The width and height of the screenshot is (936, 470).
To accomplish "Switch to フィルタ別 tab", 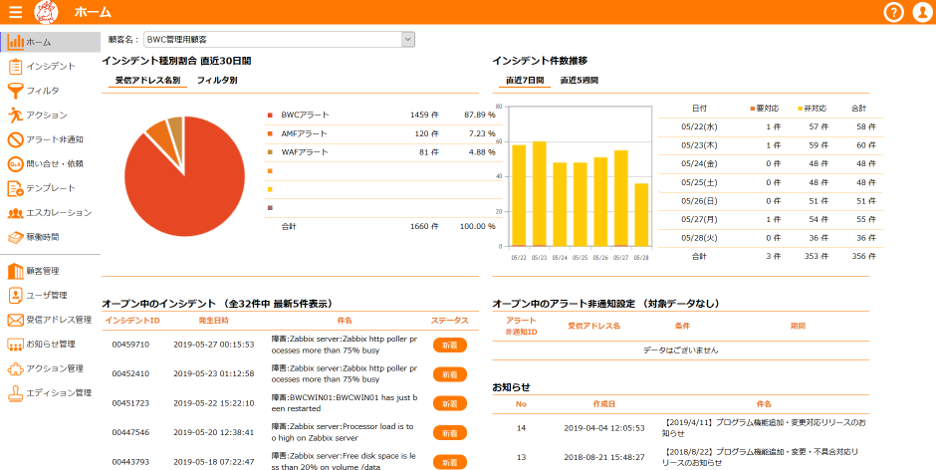I will [217, 80].
